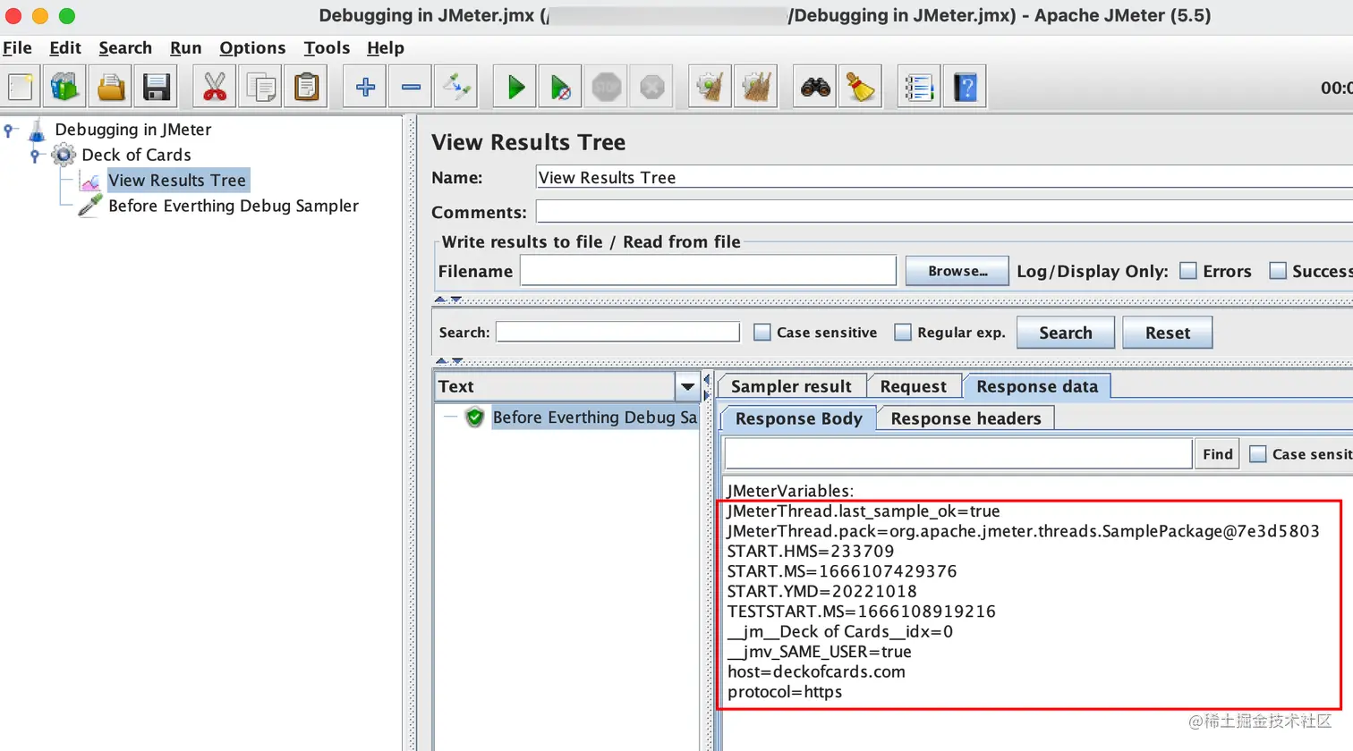The width and height of the screenshot is (1353, 751).
Task: Click the graph icon beside View Results Tree
Action: [x=90, y=181]
